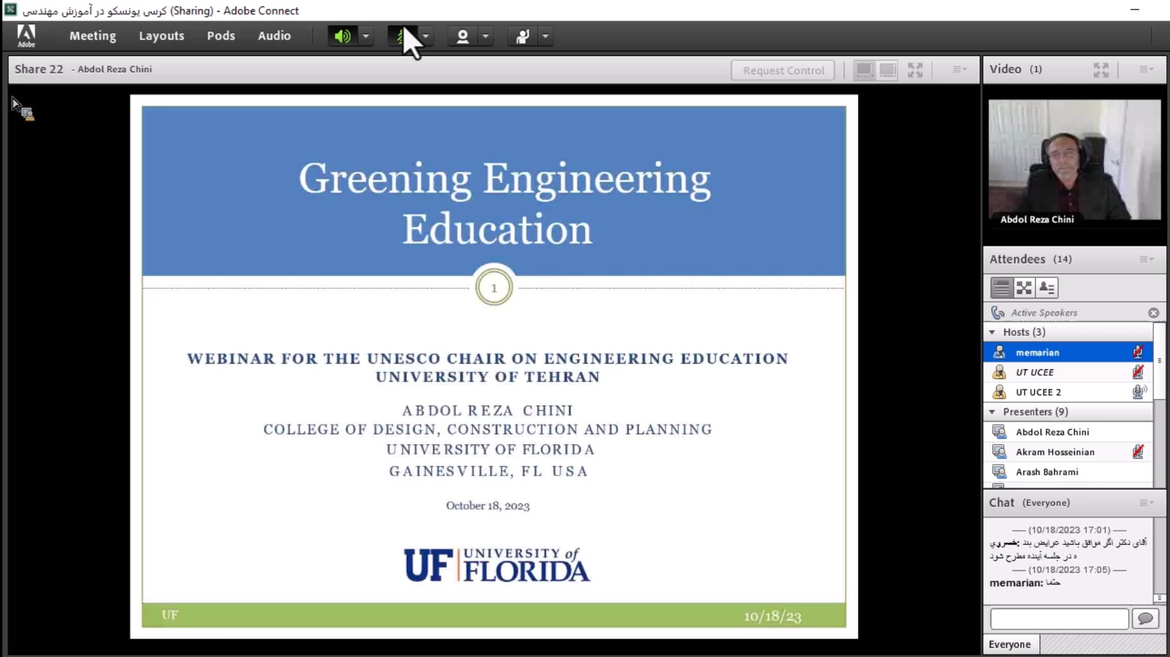Select the fit-to-width view icon in Share pod
Image resolution: width=1170 pixels, height=657 pixels.
click(x=864, y=69)
